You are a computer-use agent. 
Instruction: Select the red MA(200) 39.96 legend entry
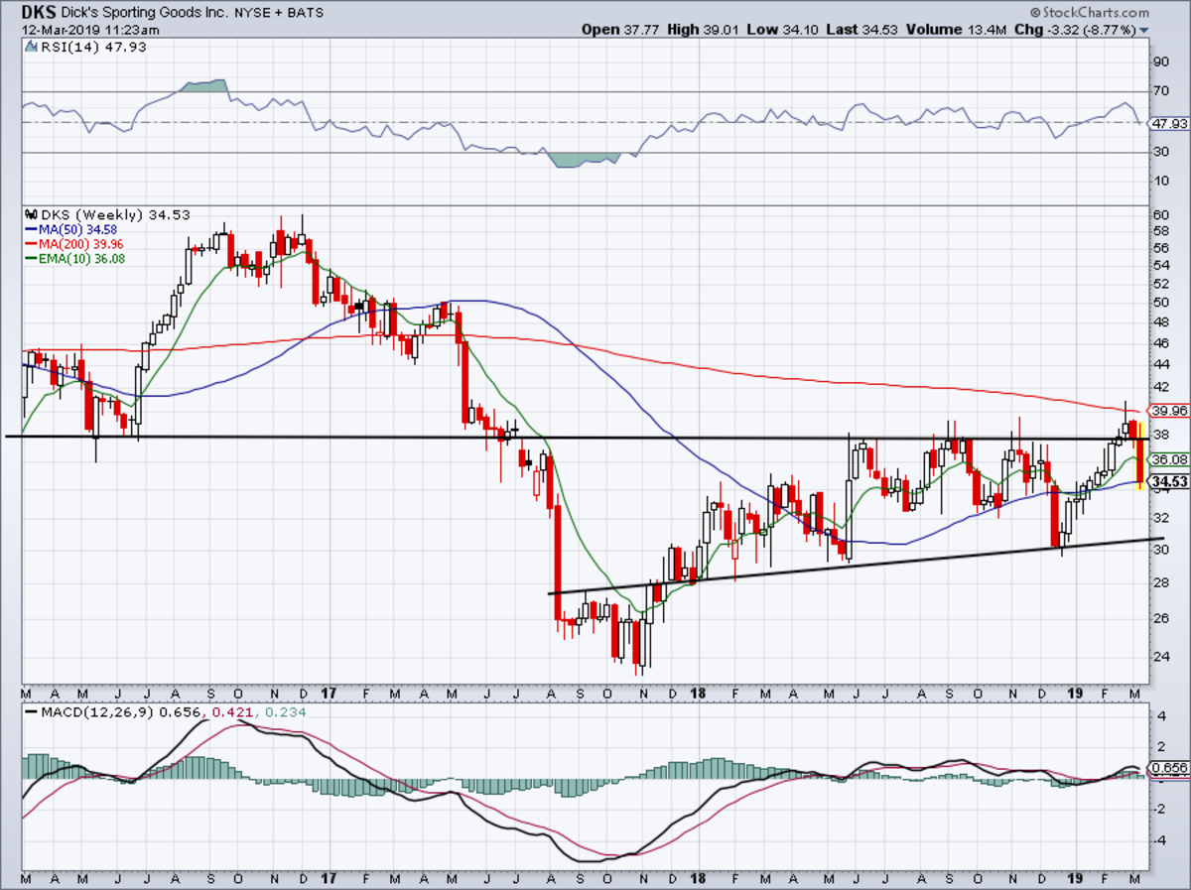pyautogui.click(x=76, y=244)
